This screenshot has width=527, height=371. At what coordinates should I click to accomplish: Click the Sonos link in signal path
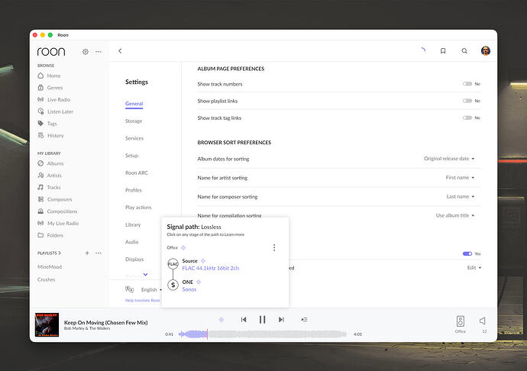pyautogui.click(x=189, y=289)
